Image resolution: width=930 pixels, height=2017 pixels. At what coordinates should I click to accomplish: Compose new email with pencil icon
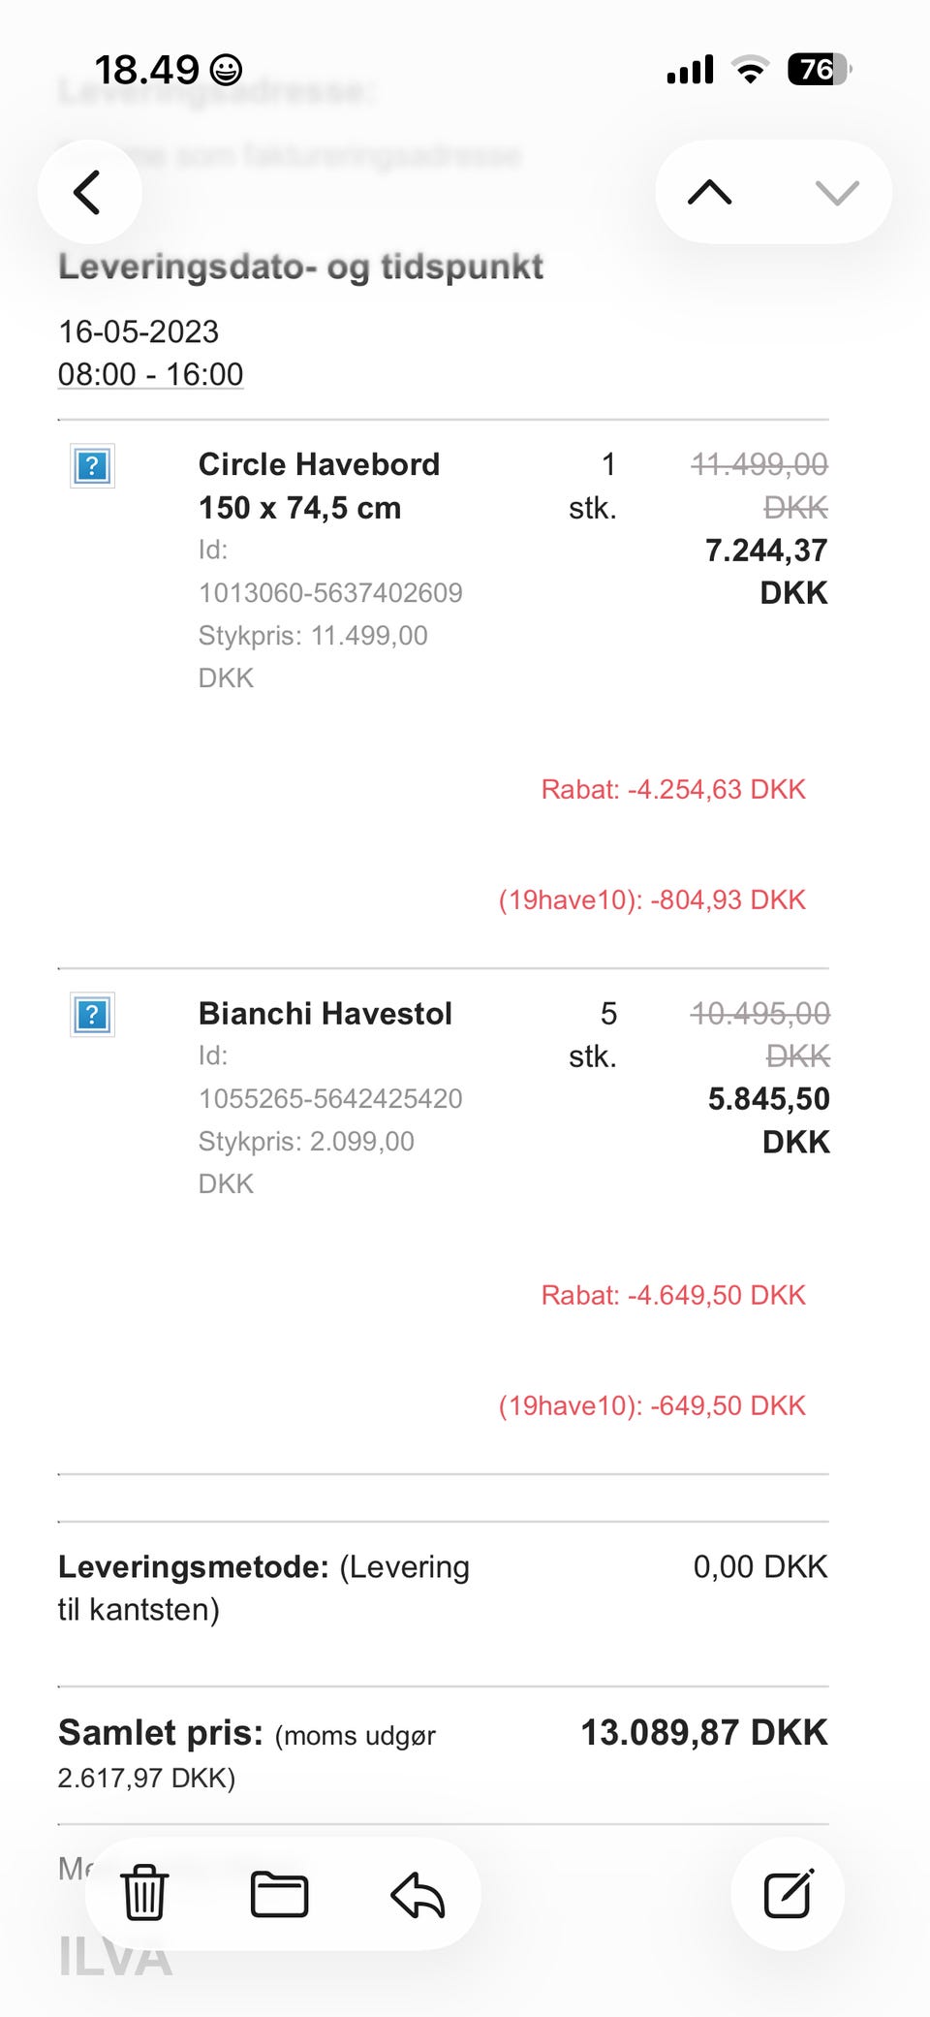pyautogui.click(x=788, y=1894)
